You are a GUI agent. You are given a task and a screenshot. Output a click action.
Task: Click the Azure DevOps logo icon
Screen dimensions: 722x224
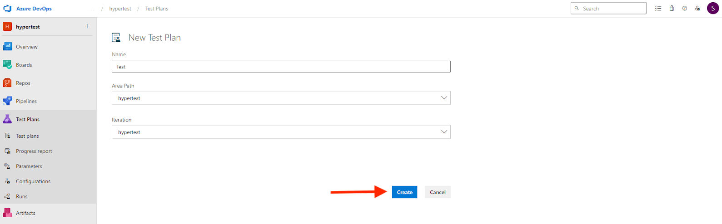tap(7, 9)
